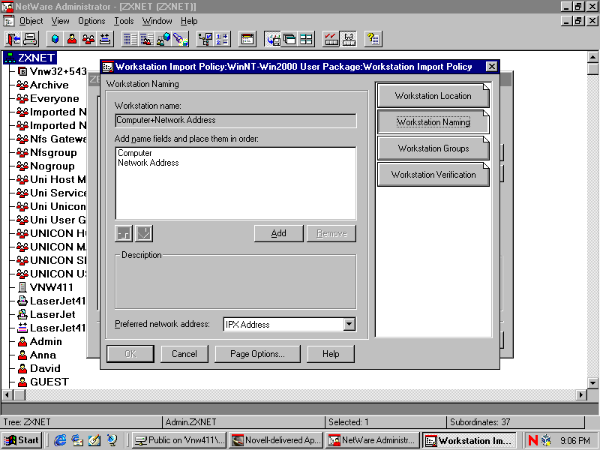Select the Workstation Naming page tab
600x450 pixels.
[x=433, y=122]
